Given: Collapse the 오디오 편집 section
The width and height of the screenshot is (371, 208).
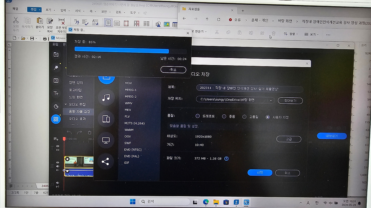Looking at the screenshot, I should [x=66, y=104].
